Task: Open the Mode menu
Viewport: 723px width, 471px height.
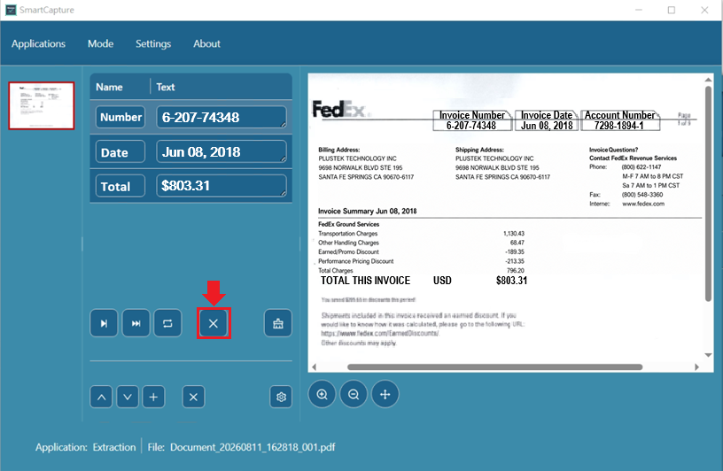Action: pyautogui.click(x=100, y=43)
